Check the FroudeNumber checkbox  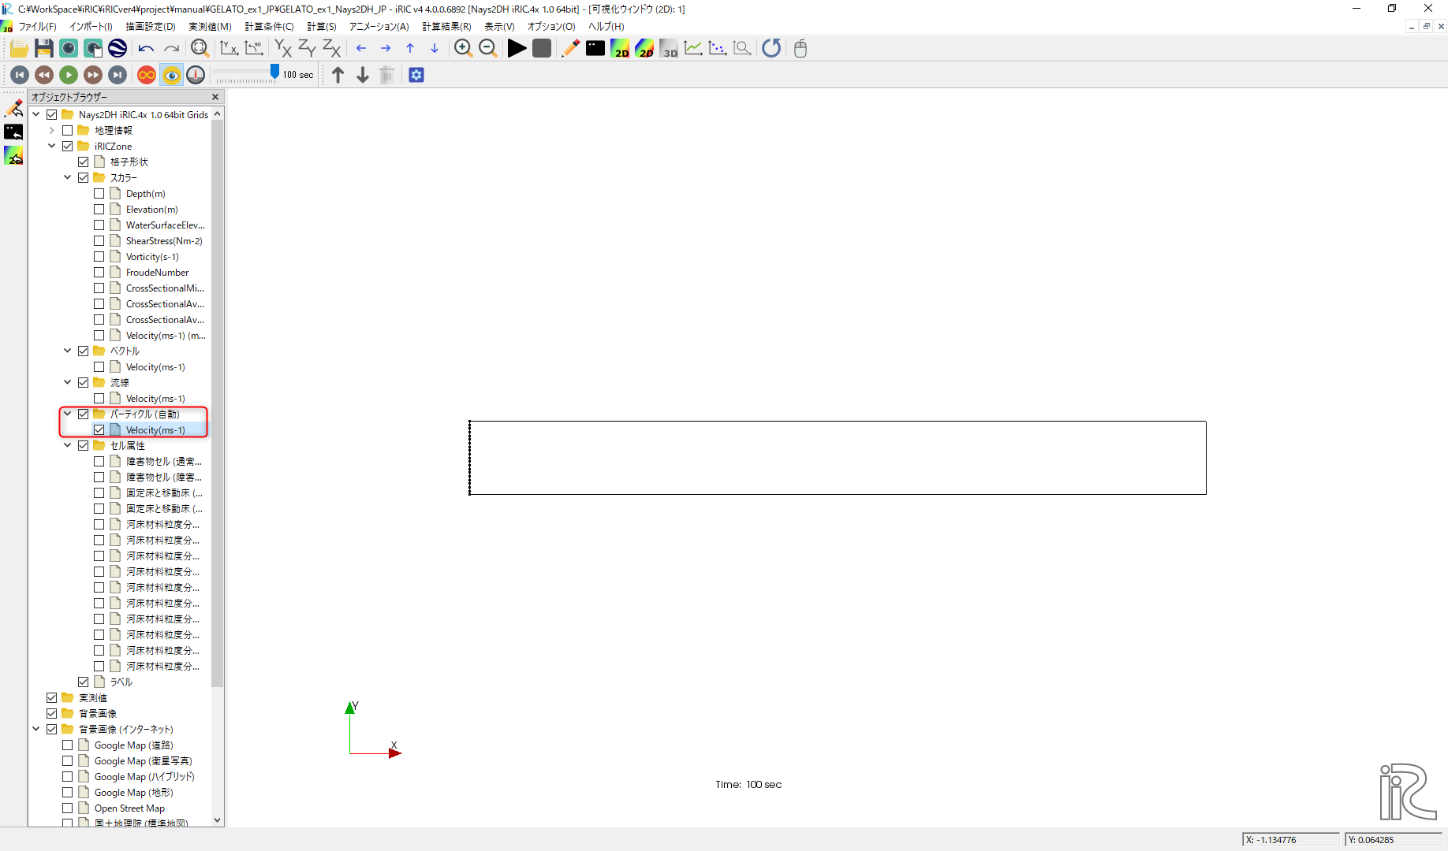pos(99,272)
